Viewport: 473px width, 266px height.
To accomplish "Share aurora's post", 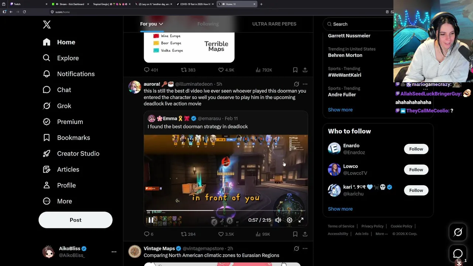I will click(x=305, y=234).
